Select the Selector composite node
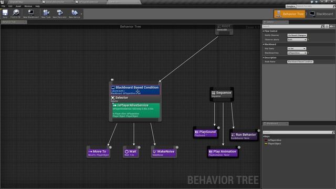Image resolution: width=336 pixels, height=189 pixels. coord(135,99)
